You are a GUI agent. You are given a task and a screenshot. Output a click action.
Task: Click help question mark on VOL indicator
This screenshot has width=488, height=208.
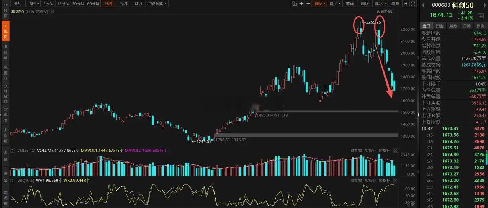13,151
